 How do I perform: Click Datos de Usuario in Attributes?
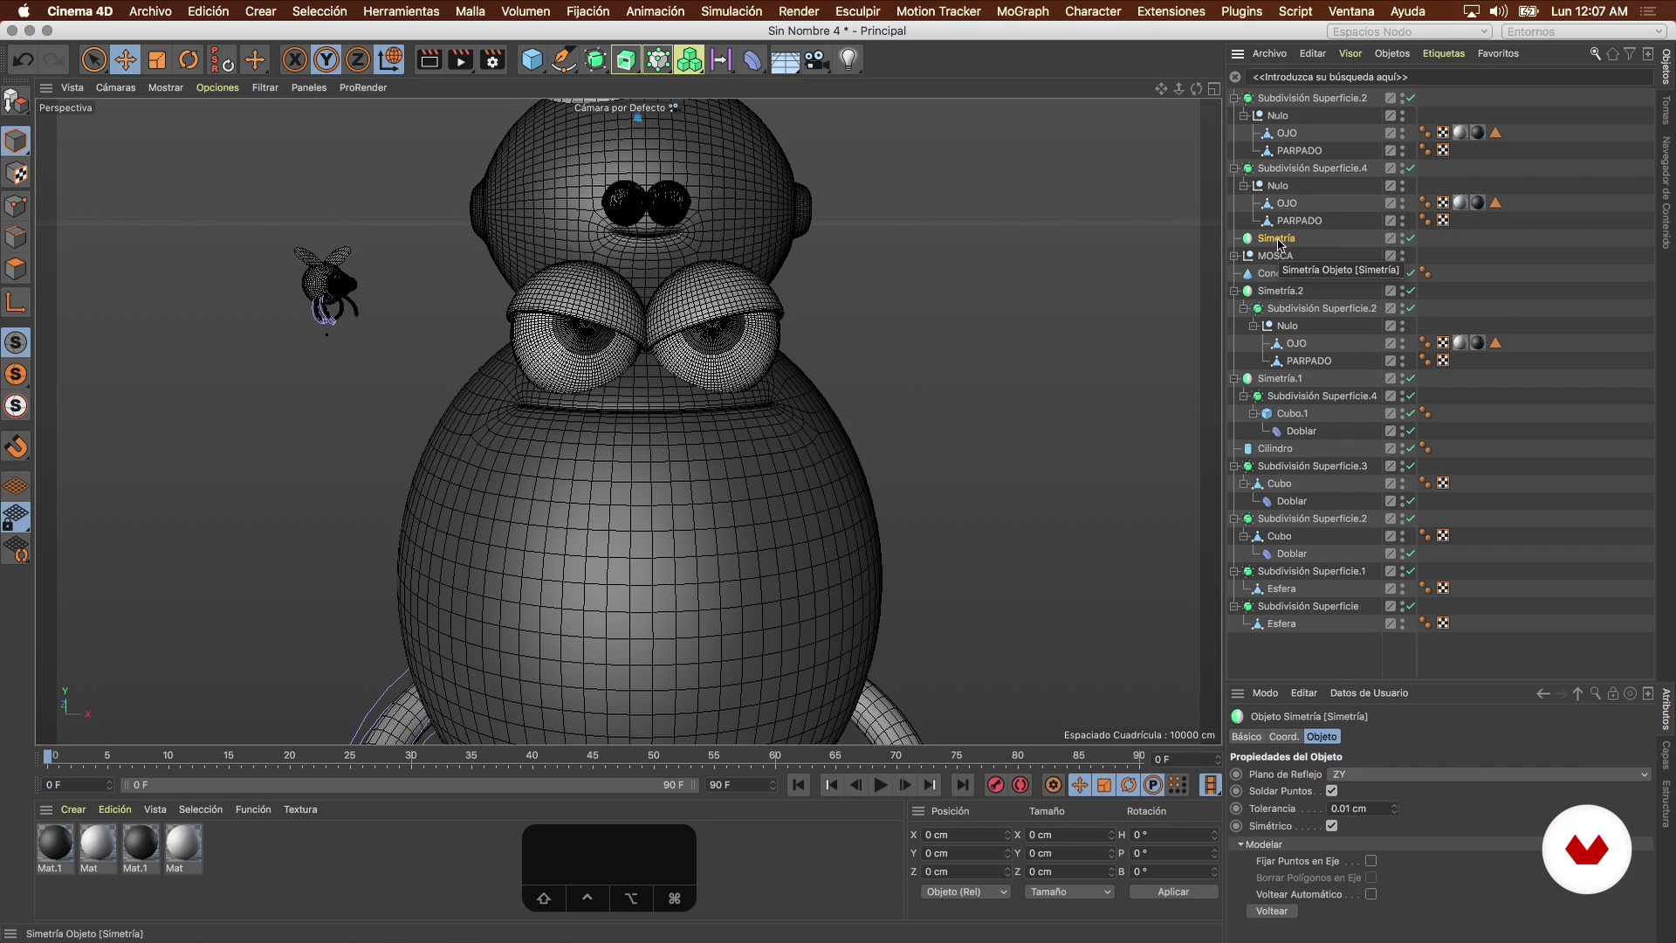pos(1369,693)
